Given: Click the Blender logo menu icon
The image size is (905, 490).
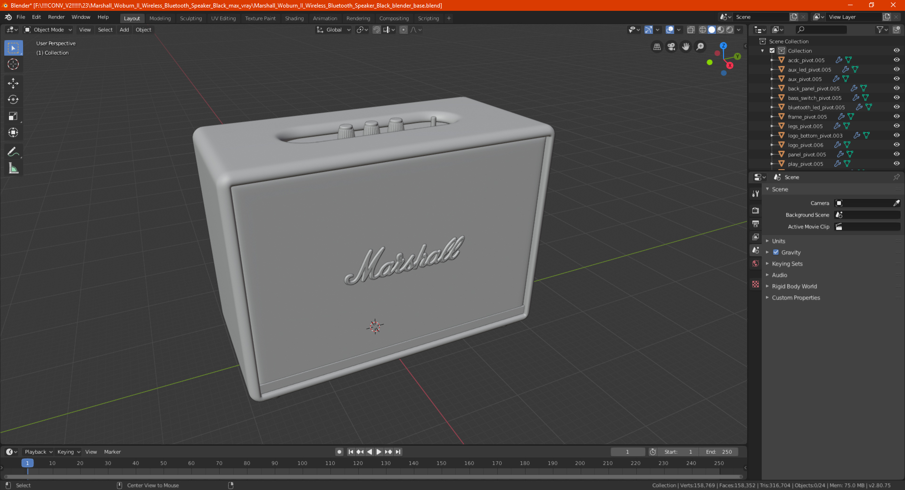Looking at the screenshot, I should [8, 17].
